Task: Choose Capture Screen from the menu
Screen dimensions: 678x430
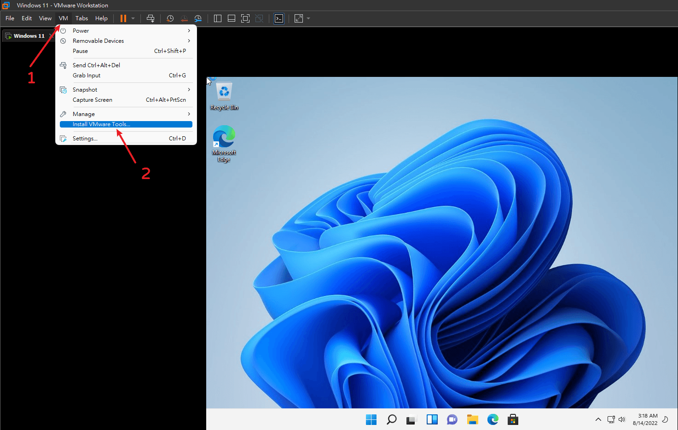Action: click(93, 100)
